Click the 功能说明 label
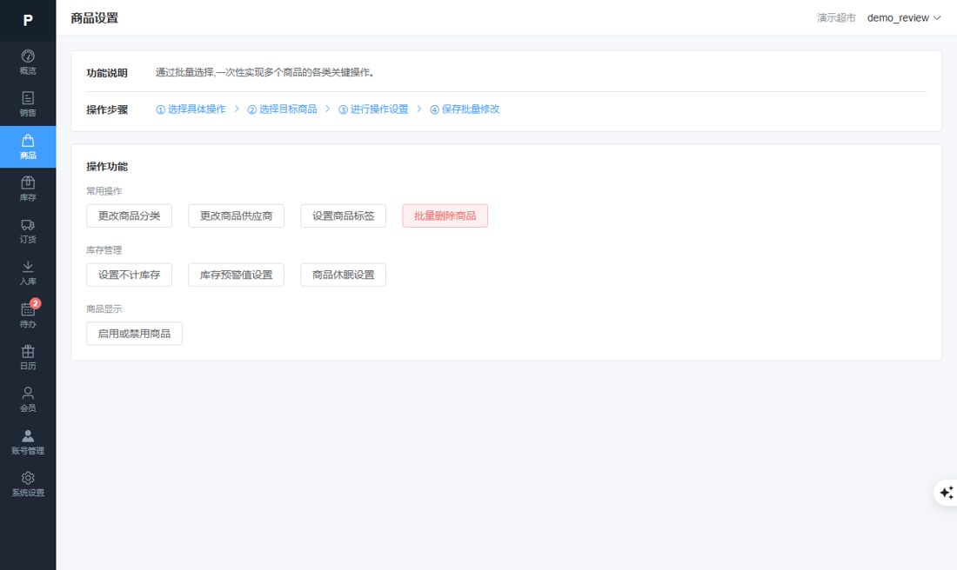This screenshot has height=570, width=957. pos(107,72)
